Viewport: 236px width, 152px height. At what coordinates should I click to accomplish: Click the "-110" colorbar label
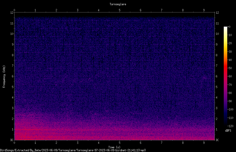click(x=230, y=118)
